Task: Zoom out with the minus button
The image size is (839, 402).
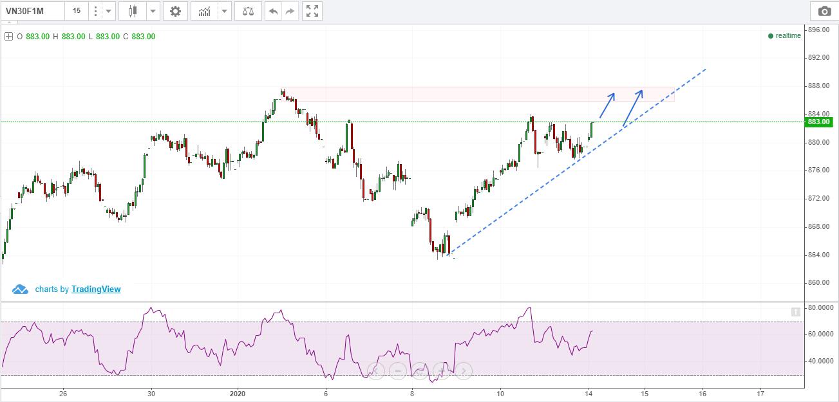Action: tap(397, 370)
